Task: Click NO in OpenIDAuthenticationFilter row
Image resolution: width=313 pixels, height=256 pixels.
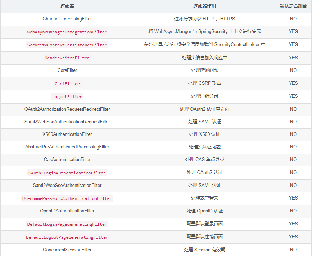Action: point(293,211)
